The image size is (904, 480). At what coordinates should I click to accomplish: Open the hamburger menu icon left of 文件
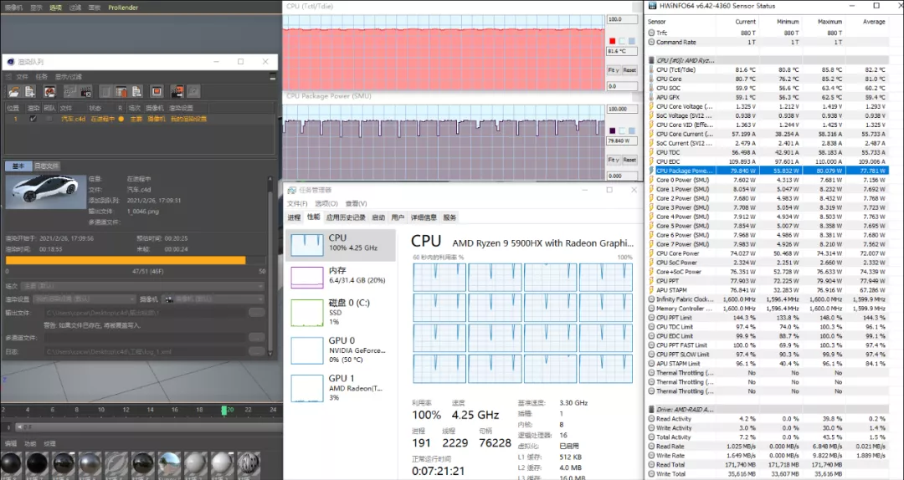(8, 77)
